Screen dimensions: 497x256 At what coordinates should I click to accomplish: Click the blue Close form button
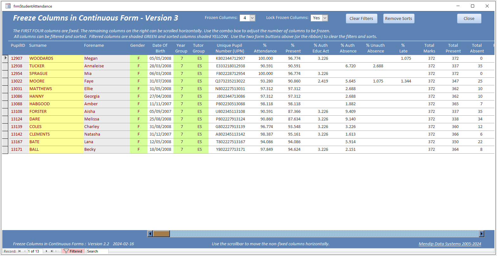pos(469,18)
